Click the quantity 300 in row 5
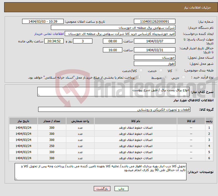Image resolution: width=218 pixels, height=196 pixels. [52, 152]
